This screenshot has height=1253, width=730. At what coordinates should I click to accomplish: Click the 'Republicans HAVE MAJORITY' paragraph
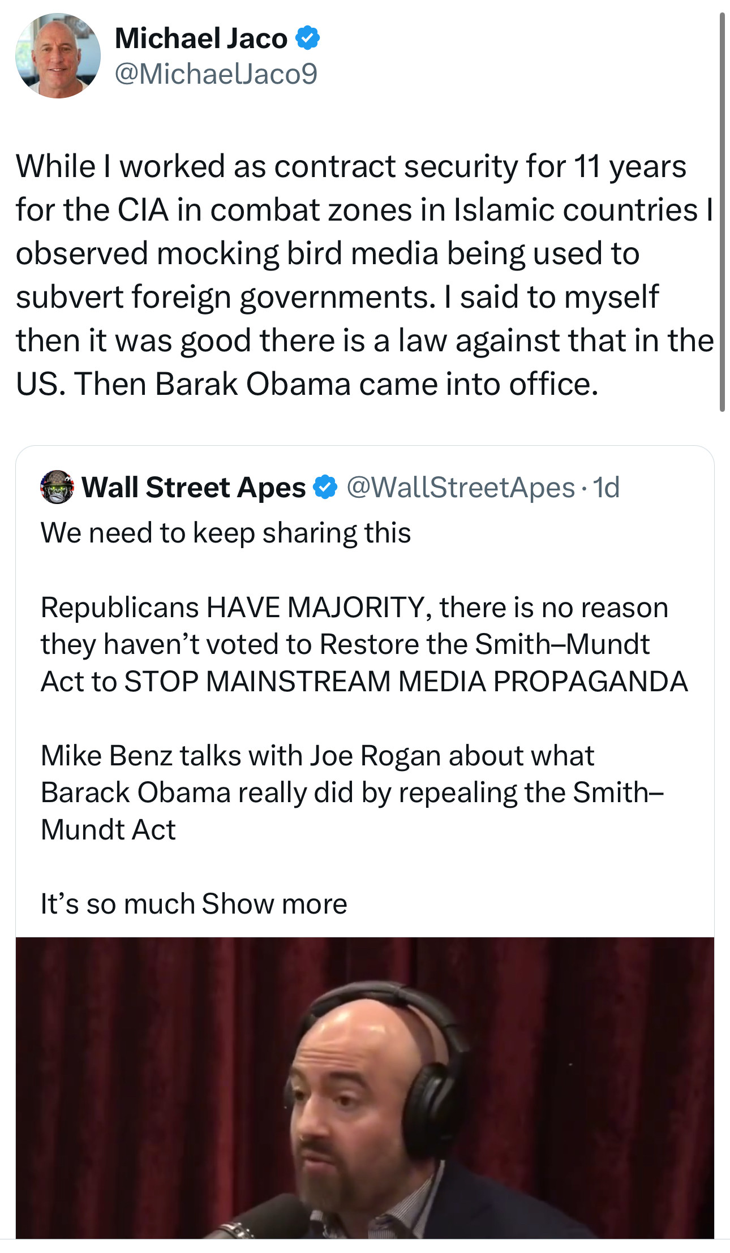tap(363, 644)
